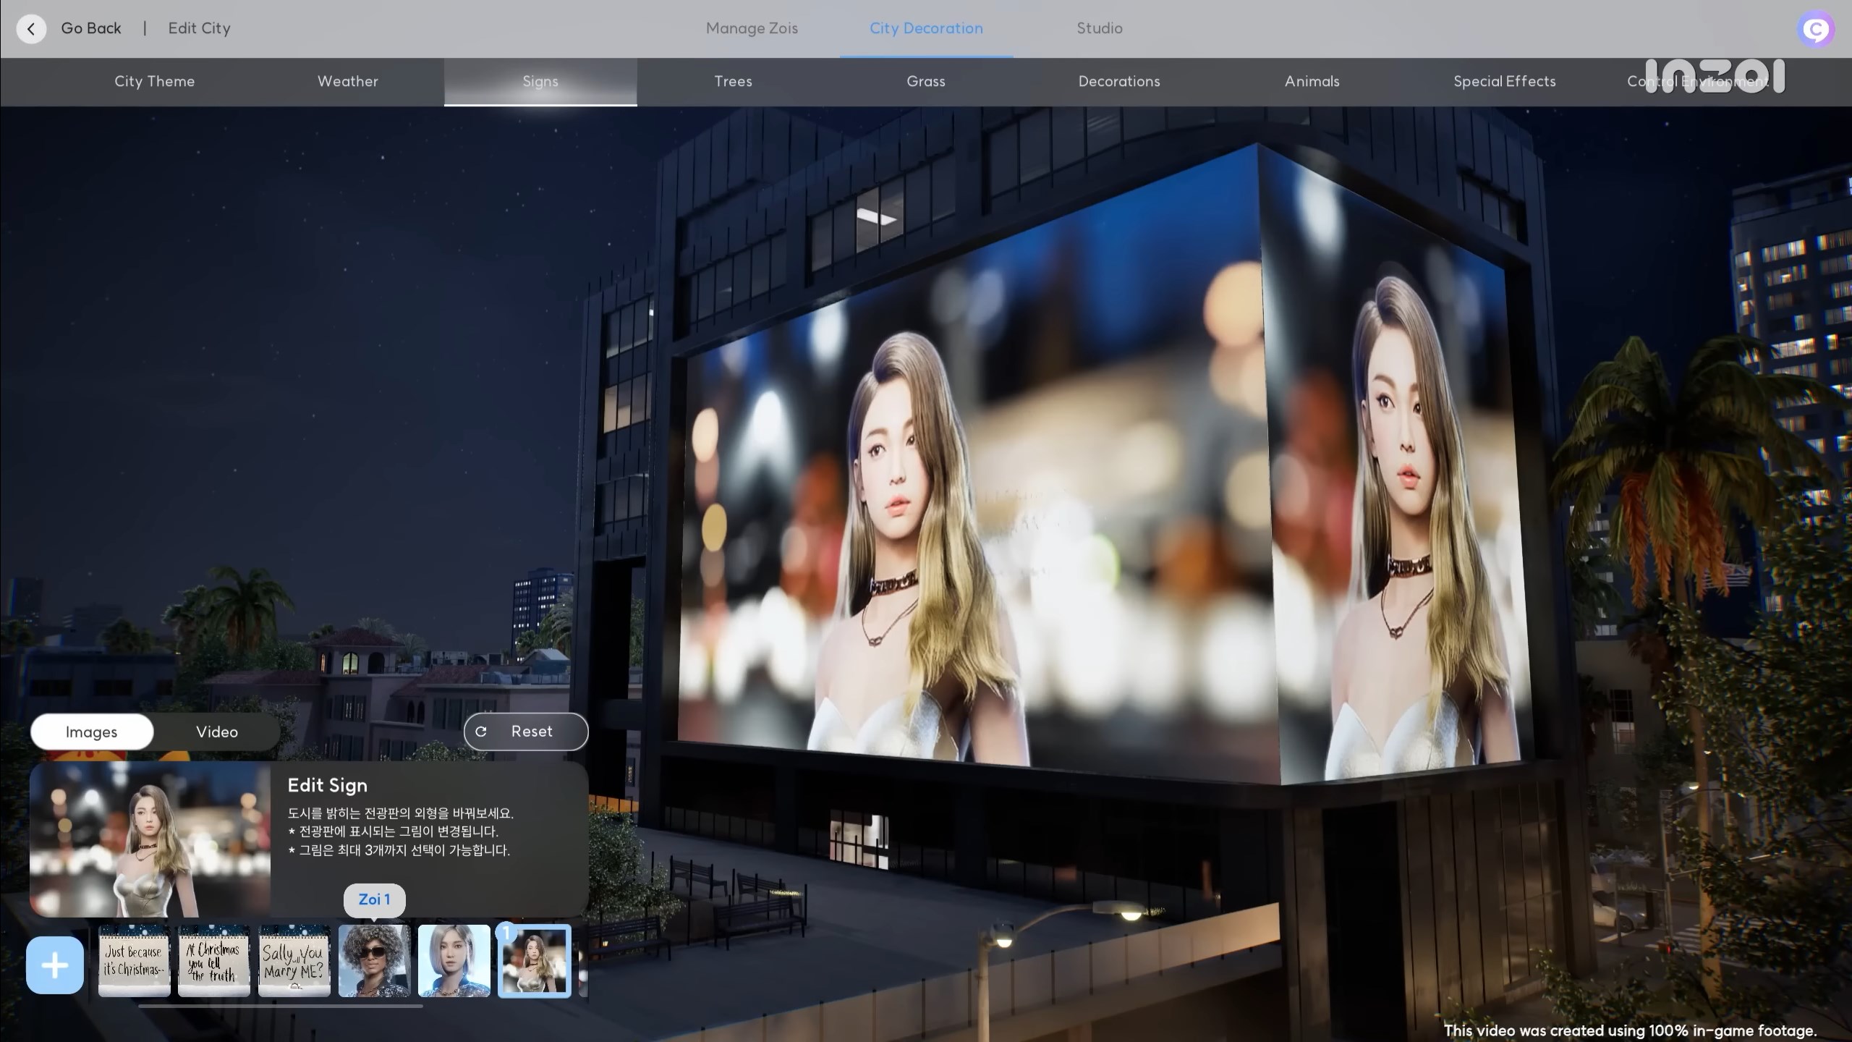The width and height of the screenshot is (1852, 1042).
Task: Open the Manage Zois tab
Action: coord(752,28)
